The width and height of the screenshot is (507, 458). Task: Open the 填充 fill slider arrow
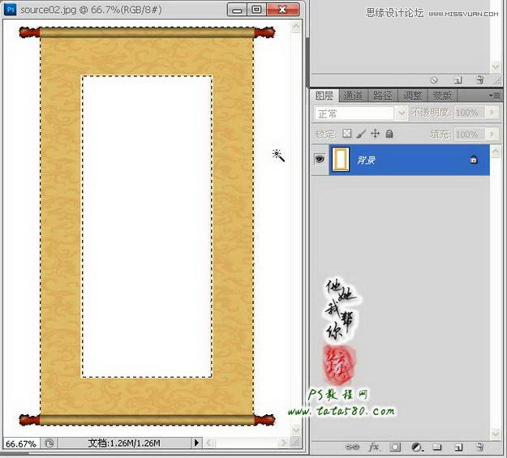(x=492, y=134)
